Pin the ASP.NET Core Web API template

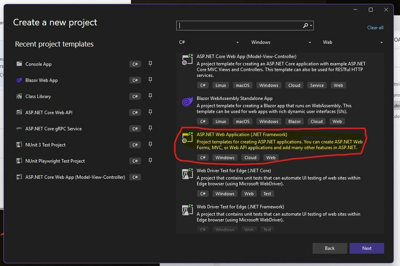150,112
